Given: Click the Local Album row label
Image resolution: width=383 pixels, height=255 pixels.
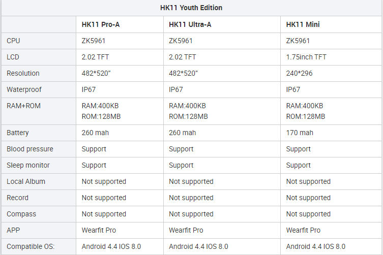Looking at the screenshot, I should point(26,181).
